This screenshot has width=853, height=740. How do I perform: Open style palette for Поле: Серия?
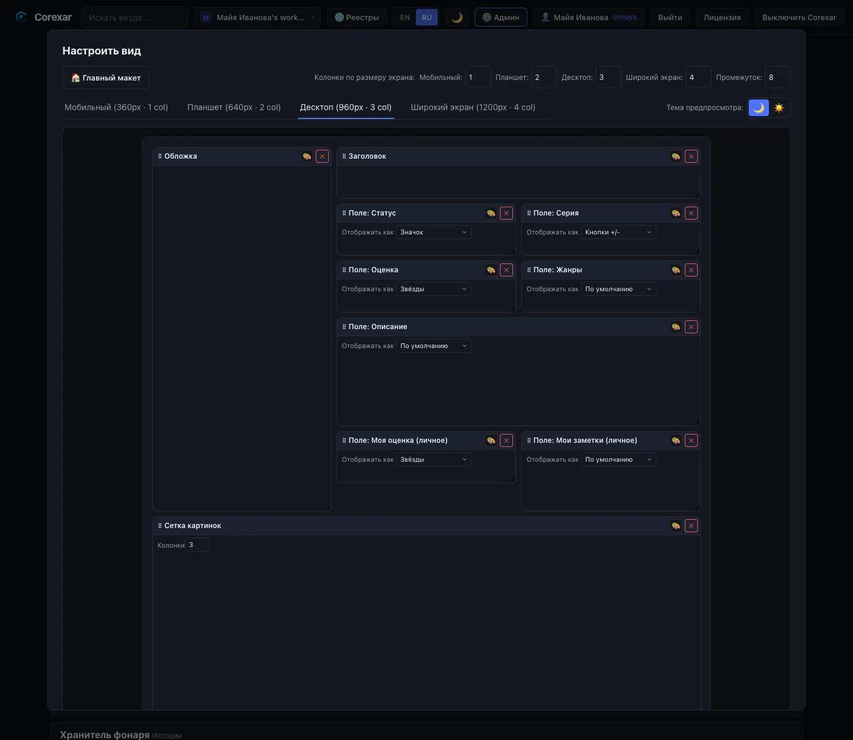pos(676,213)
